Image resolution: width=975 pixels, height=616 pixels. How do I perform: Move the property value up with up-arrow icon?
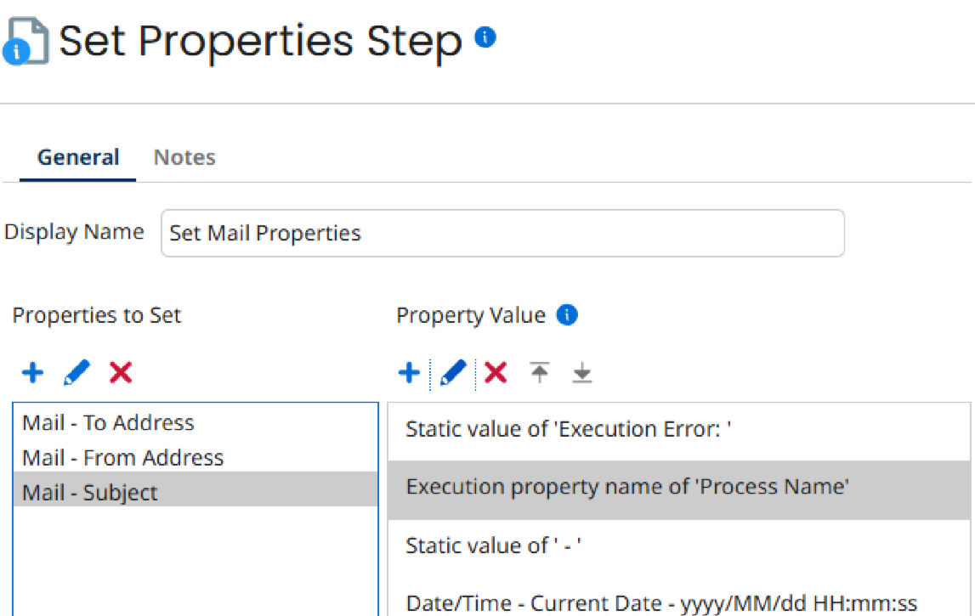pyautogui.click(x=541, y=371)
